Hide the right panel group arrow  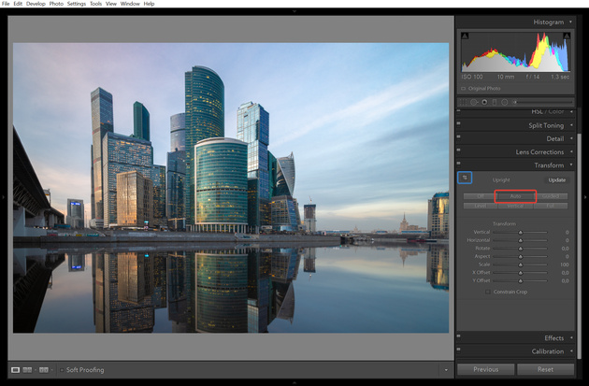pyautogui.click(x=585, y=197)
